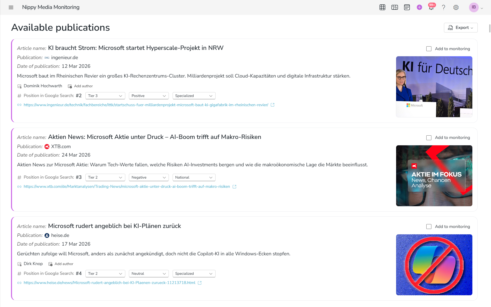This screenshot has width=491, height=307.
Task: Open the settings gear icon
Action: pos(456,7)
